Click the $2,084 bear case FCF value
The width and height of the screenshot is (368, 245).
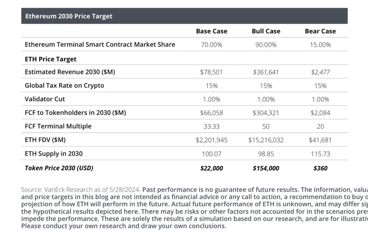pos(320,113)
